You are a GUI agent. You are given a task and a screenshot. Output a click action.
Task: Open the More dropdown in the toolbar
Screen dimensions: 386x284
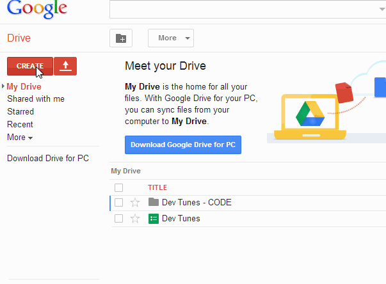click(x=171, y=38)
